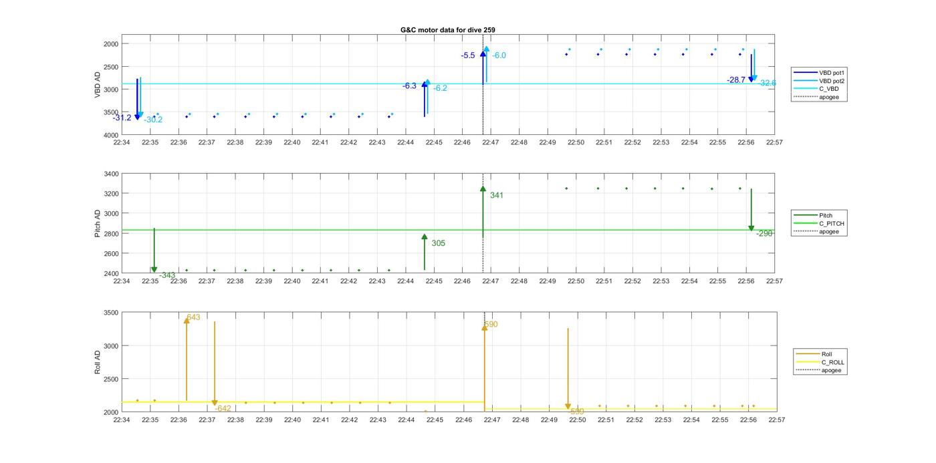Click the '-6.2' VBD arrow label
Viewport: 936px width, 463px height.
(440, 88)
